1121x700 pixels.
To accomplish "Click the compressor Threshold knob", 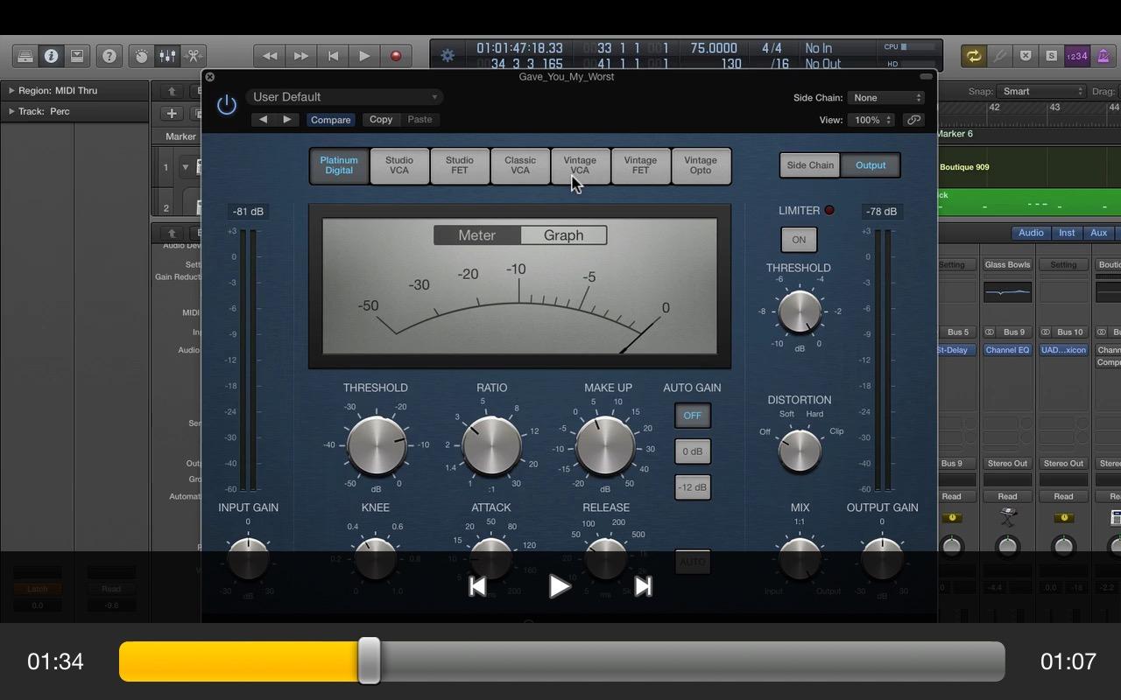I will 377,445.
